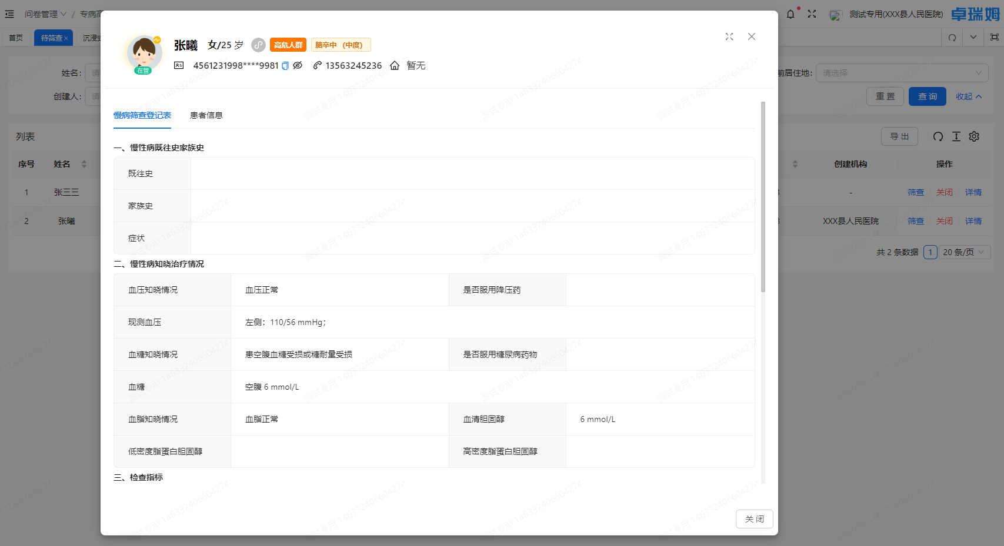
Task: Copy the patient ID with the blue copy icon
Action: pyautogui.click(x=285, y=65)
